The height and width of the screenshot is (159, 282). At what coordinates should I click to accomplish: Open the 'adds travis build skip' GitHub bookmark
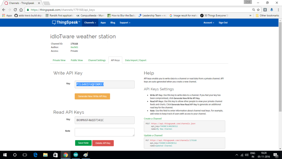pos(28,15)
